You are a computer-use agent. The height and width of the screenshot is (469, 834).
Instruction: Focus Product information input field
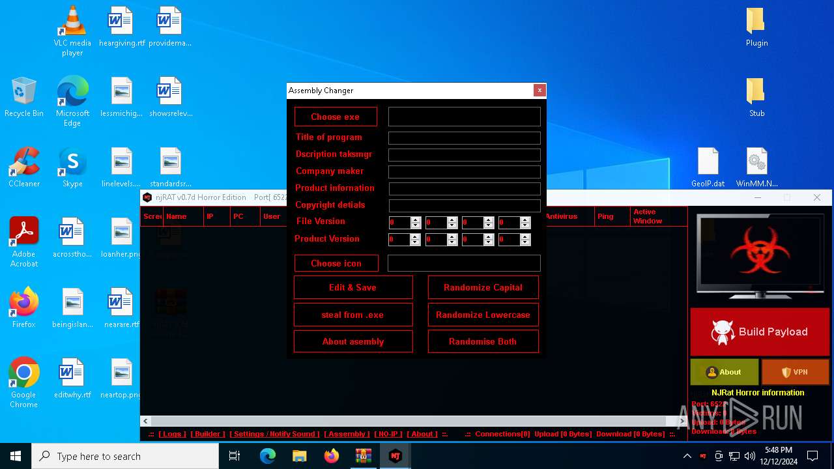(x=465, y=189)
